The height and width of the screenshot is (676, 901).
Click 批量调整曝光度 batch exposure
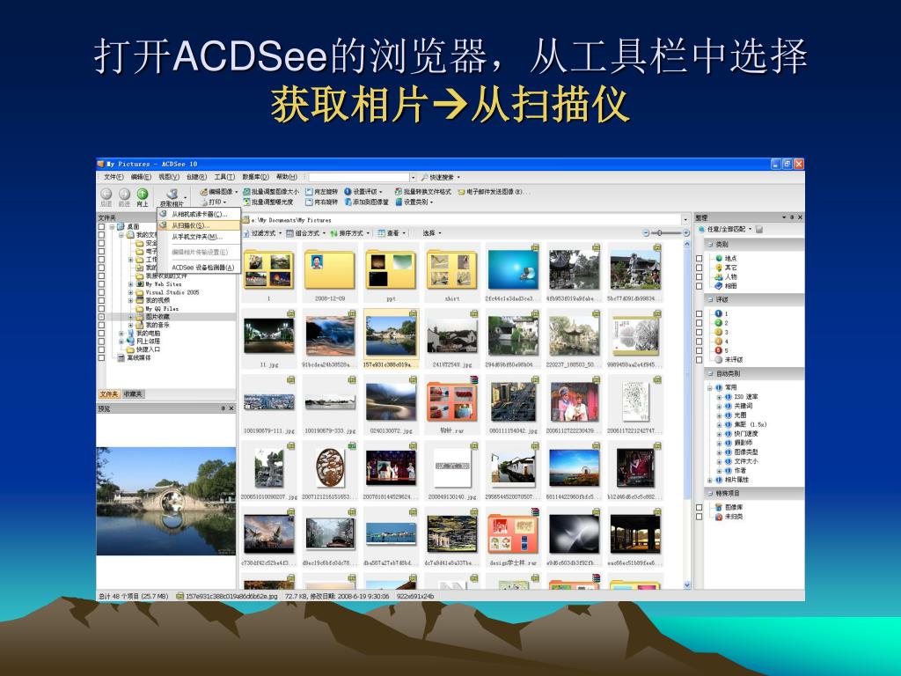point(267,202)
